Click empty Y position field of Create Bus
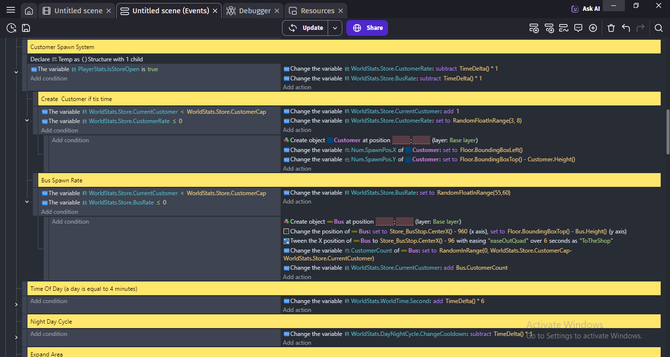The width and height of the screenshot is (670, 357). click(x=405, y=222)
